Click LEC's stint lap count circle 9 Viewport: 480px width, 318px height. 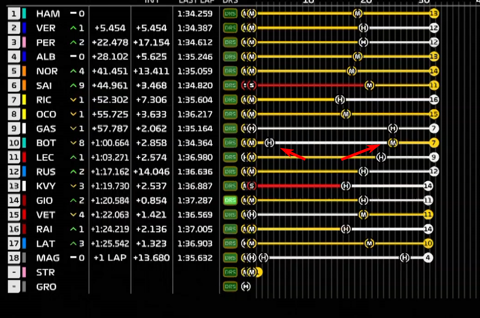(434, 157)
